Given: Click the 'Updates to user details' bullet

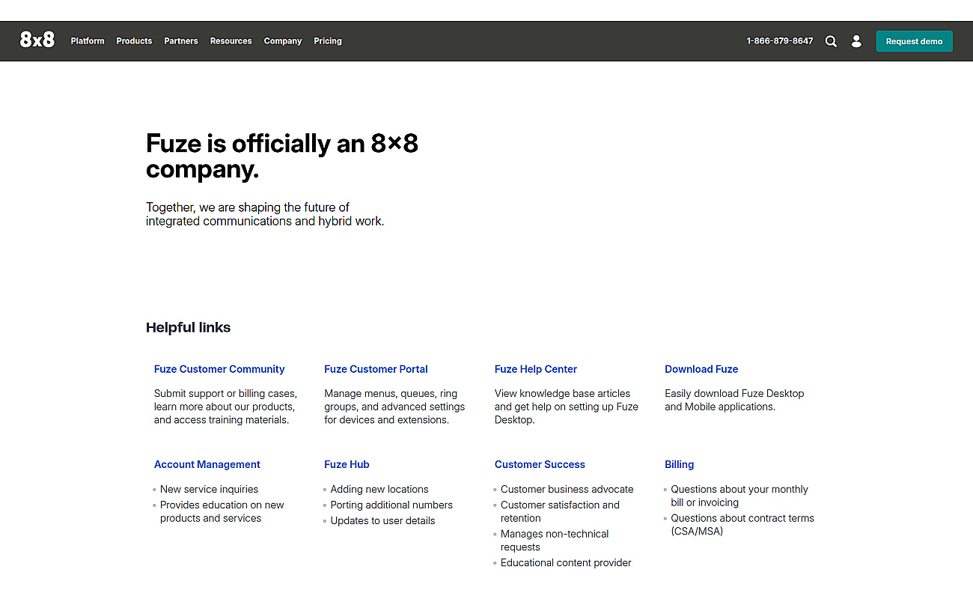Looking at the screenshot, I should click(382, 520).
